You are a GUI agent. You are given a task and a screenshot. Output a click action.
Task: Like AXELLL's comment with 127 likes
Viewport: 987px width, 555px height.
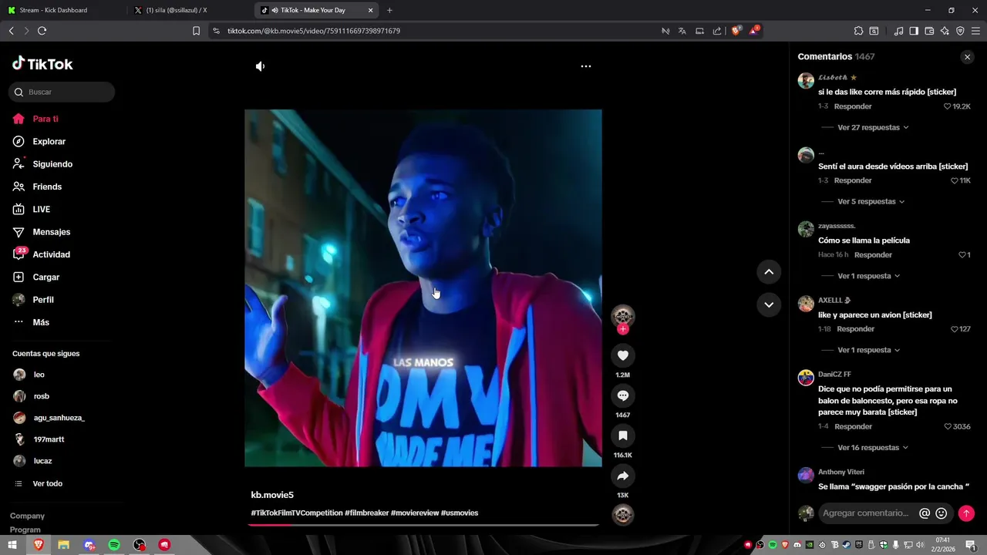955,329
